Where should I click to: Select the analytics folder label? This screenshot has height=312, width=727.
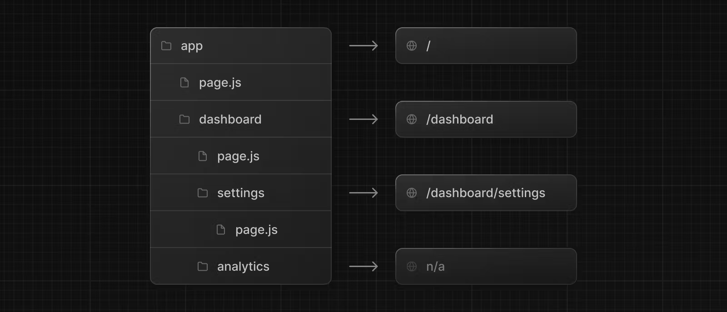[243, 267]
